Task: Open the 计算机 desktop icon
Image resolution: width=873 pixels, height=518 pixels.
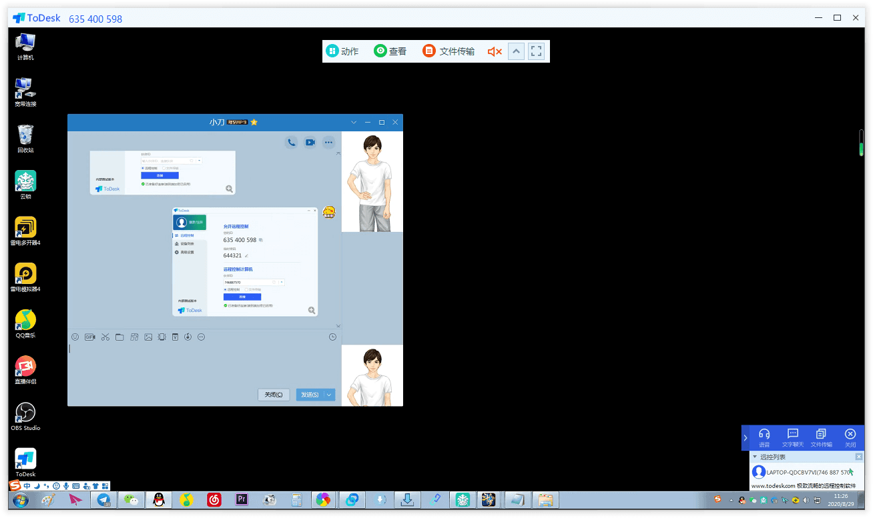Action: 25,47
